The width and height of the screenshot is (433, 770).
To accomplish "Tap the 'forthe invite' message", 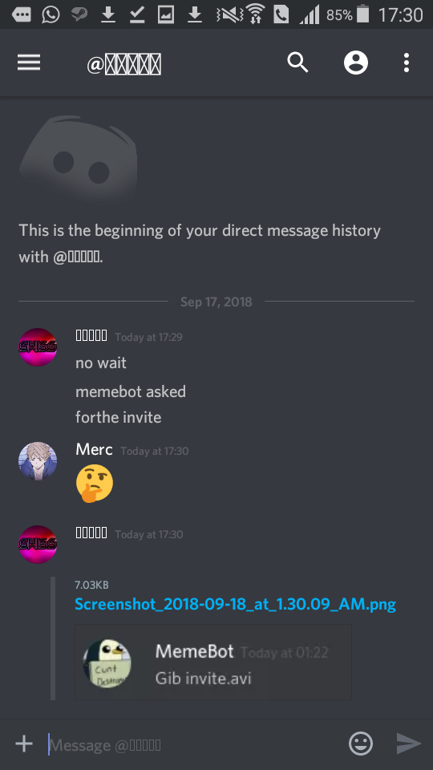I will (x=119, y=417).
